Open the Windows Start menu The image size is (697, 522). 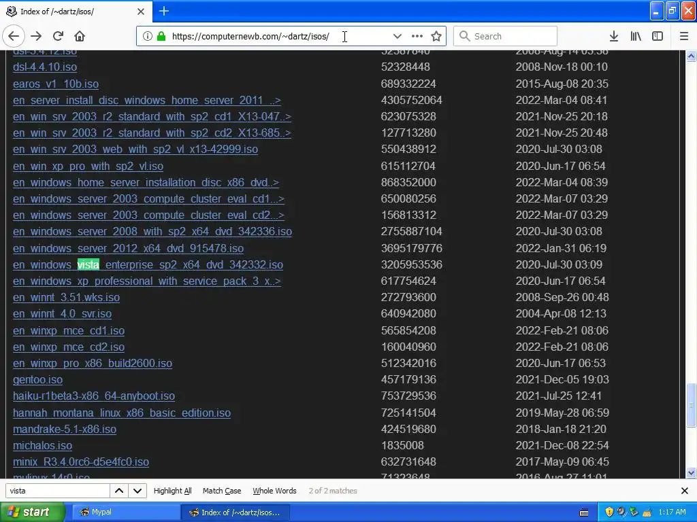tap(33, 512)
